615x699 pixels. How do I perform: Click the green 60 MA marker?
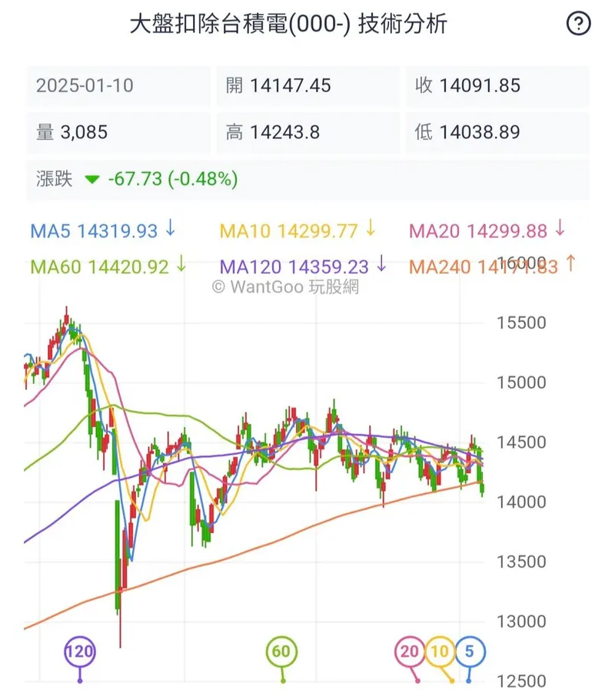point(282,652)
